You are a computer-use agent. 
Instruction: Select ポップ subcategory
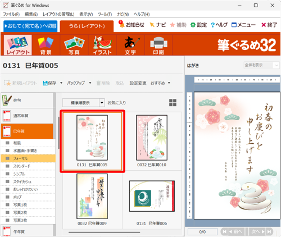click(x=28, y=197)
